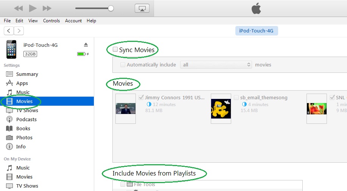Click the 15.4 MB size text
Image resolution: width=347 pixels, height=191 pixels.
click(x=249, y=110)
